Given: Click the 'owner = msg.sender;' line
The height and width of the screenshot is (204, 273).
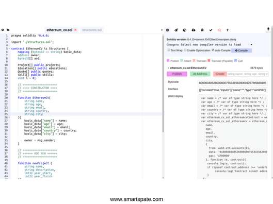Looking at the screenshot, I should [40, 140].
